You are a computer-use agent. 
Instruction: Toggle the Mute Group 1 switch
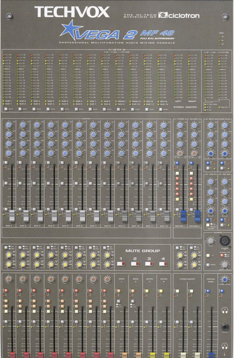(121, 264)
